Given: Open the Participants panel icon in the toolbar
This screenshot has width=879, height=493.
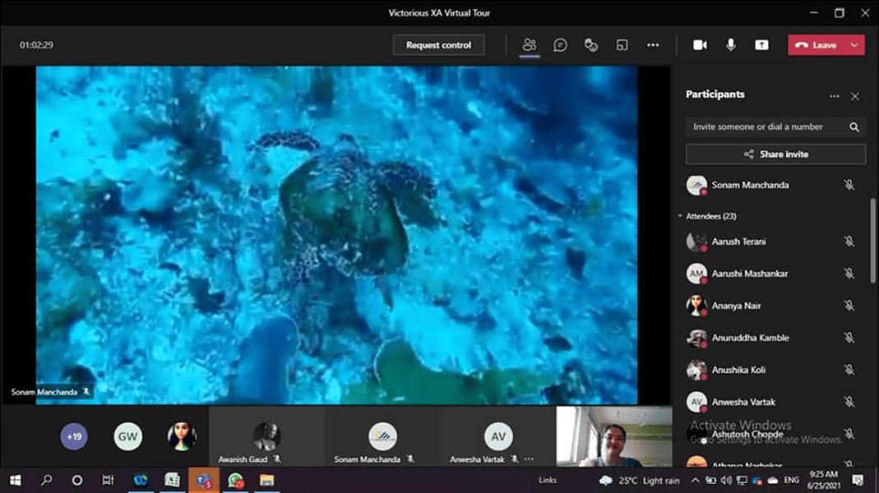Looking at the screenshot, I should click(x=530, y=45).
